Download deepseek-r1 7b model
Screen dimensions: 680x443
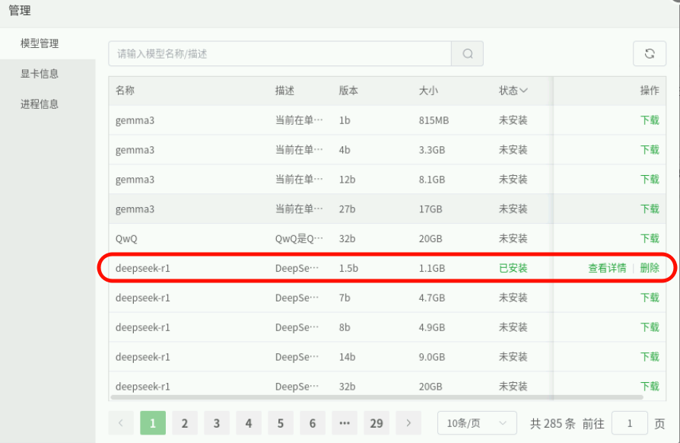[650, 298]
